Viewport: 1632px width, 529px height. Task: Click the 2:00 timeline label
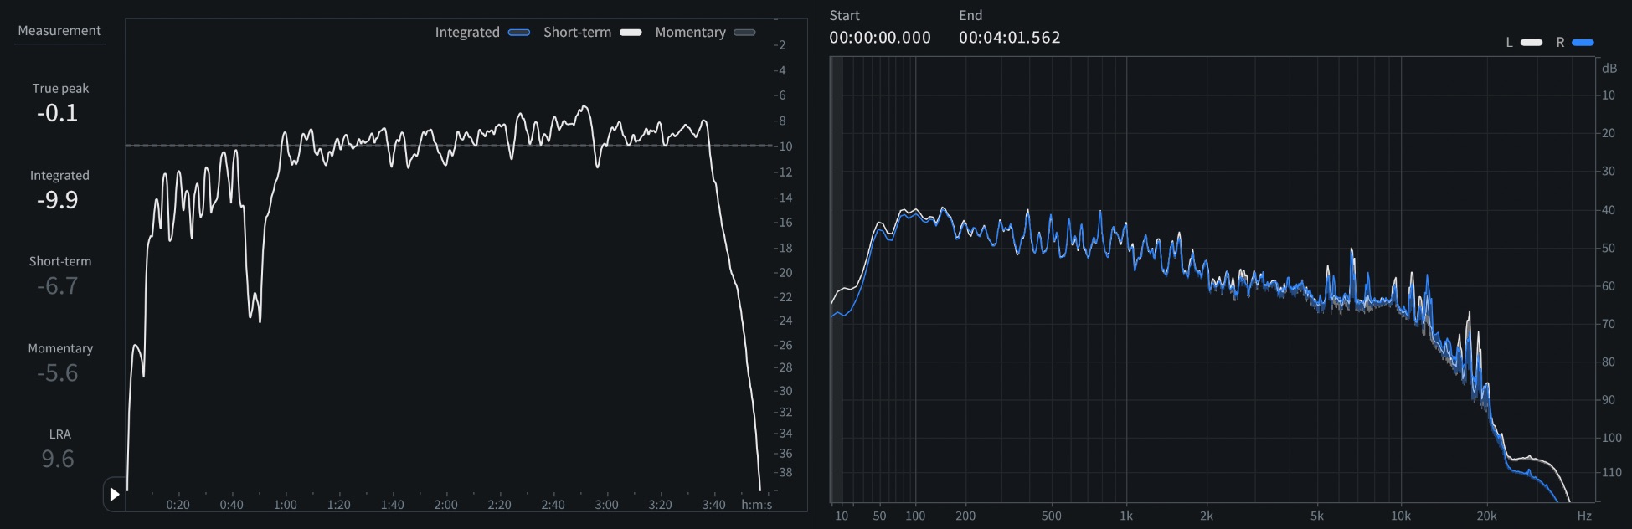coord(446,505)
